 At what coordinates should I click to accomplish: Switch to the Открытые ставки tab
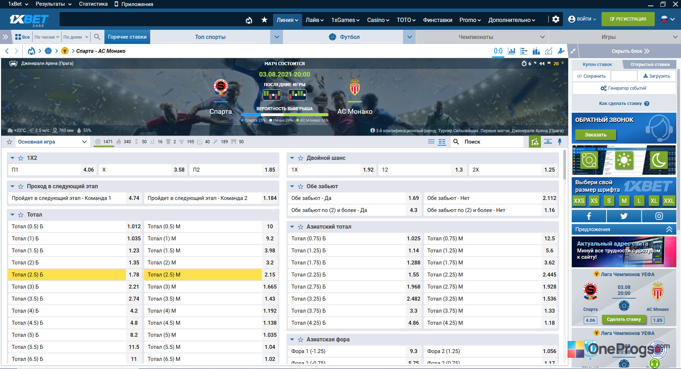pyautogui.click(x=650, y=65)
